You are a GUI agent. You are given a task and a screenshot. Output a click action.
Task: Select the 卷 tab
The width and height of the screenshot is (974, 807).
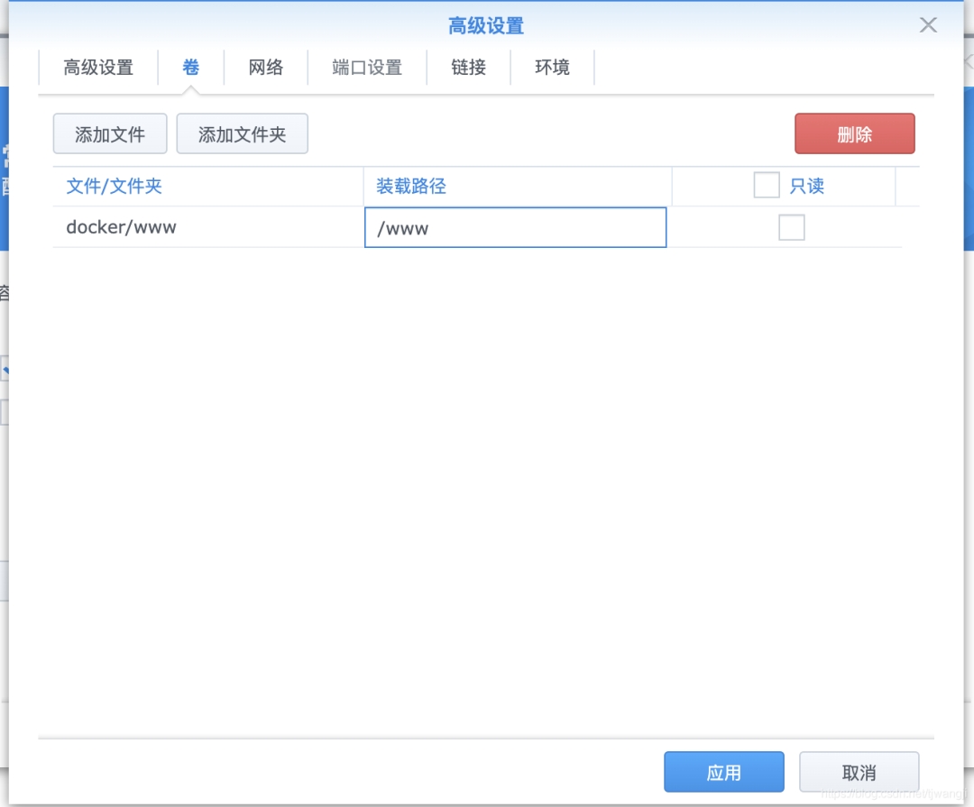[x=190, y=67]
